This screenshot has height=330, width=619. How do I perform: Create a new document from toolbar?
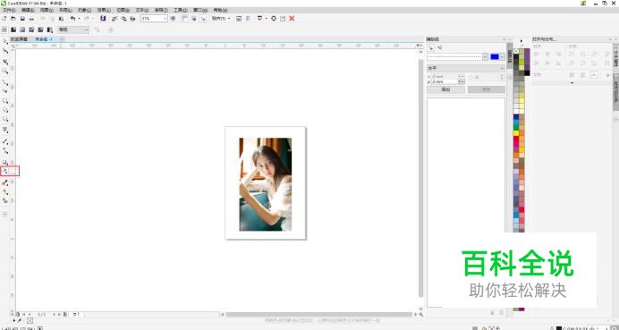pyautogui.click(x=4, y=19)
